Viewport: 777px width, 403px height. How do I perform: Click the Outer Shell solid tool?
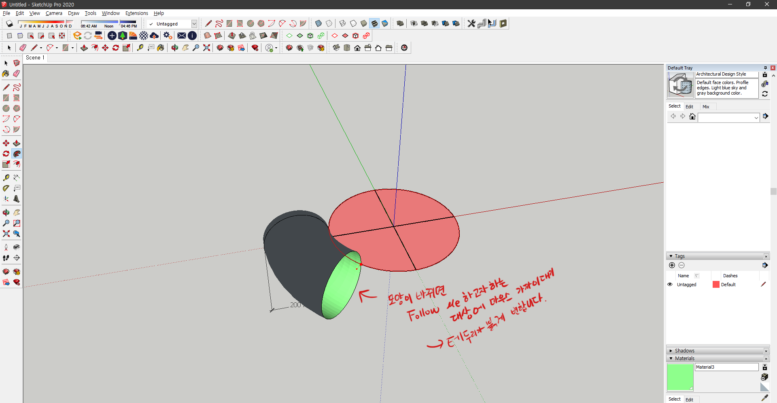tap(400, 23)
